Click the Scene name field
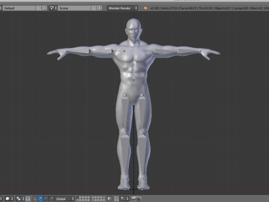The image size is (269, 202). (x=74, y=8)
